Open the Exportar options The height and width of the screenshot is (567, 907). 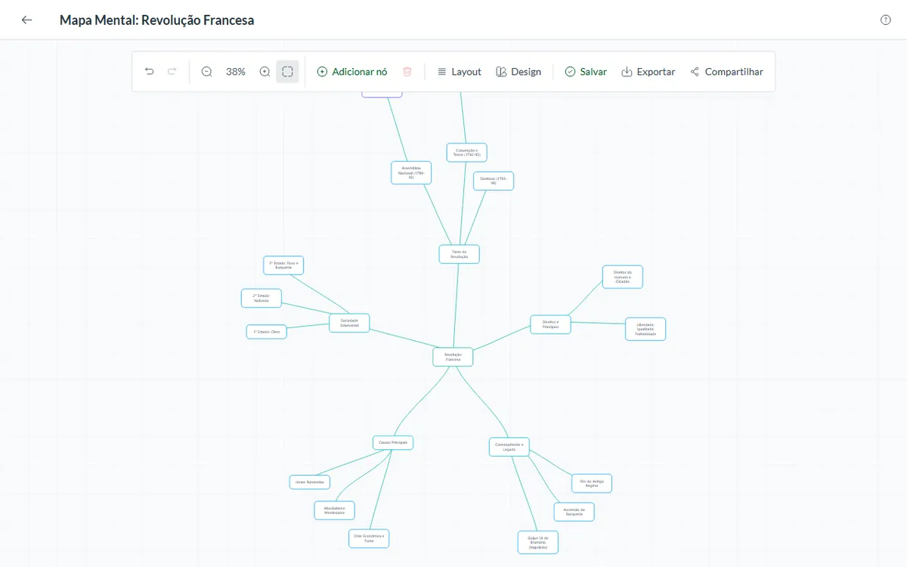pos(649,72)
